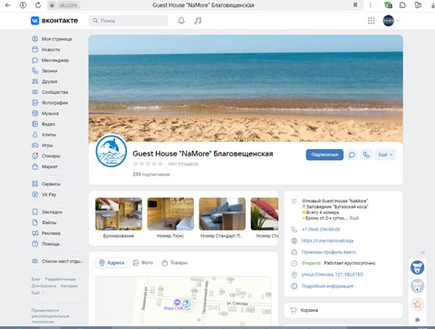Open the 259 подписчиков list
Image resolution: width=435 pixels, height=329 pixels.
coord(151,174)
